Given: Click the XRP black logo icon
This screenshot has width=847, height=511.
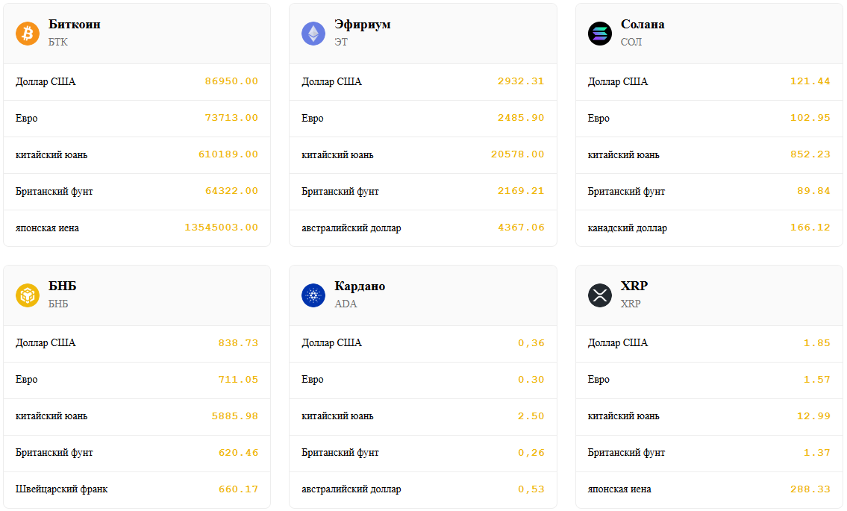Looking at the screenshot, I should (x=600, y=295).
